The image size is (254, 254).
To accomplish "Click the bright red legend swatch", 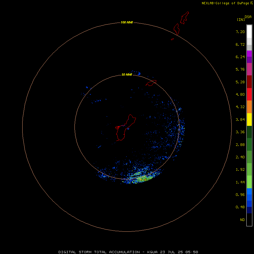I will click(x=249, y=94).
